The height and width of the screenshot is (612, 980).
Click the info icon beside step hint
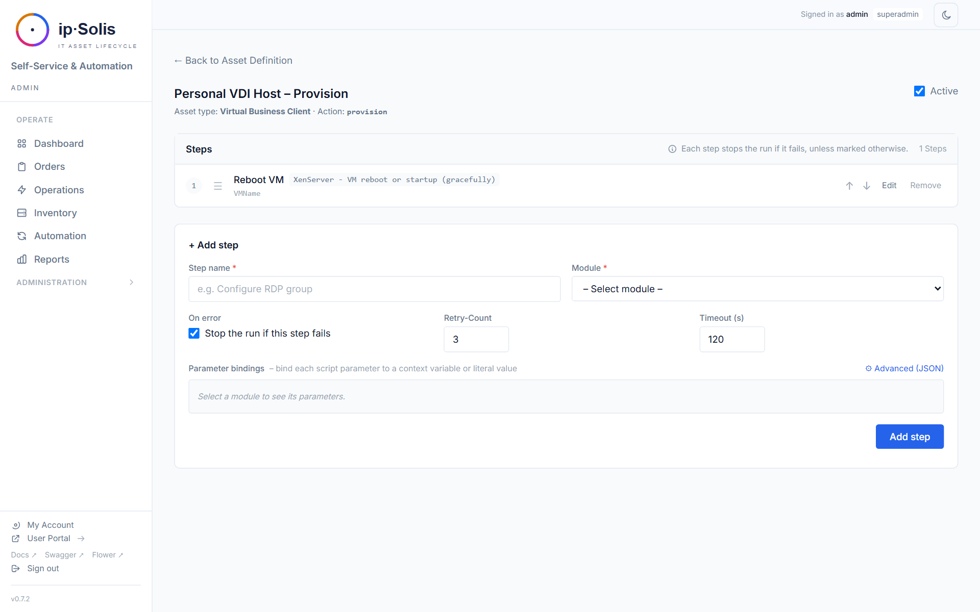[x=672, y=149]
